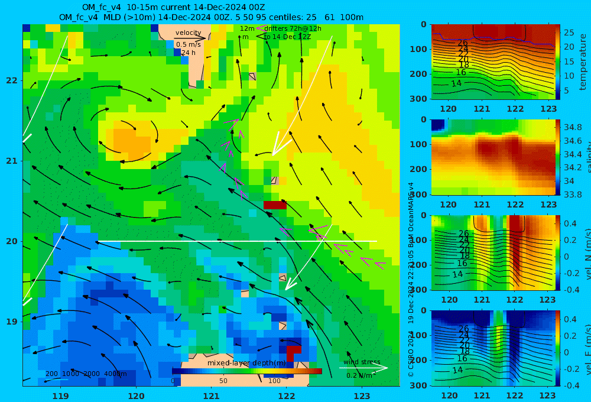
Task: Click the white horizontal transect line at 20°
Action: pos(237,241)
